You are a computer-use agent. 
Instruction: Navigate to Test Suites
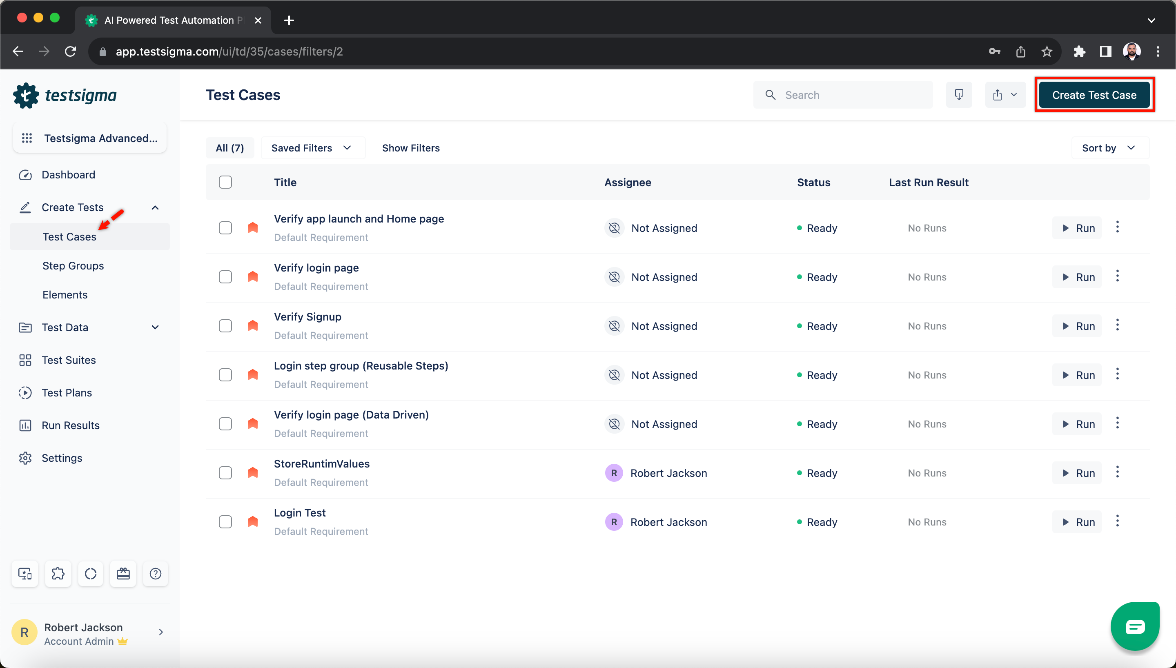[69, 359]
